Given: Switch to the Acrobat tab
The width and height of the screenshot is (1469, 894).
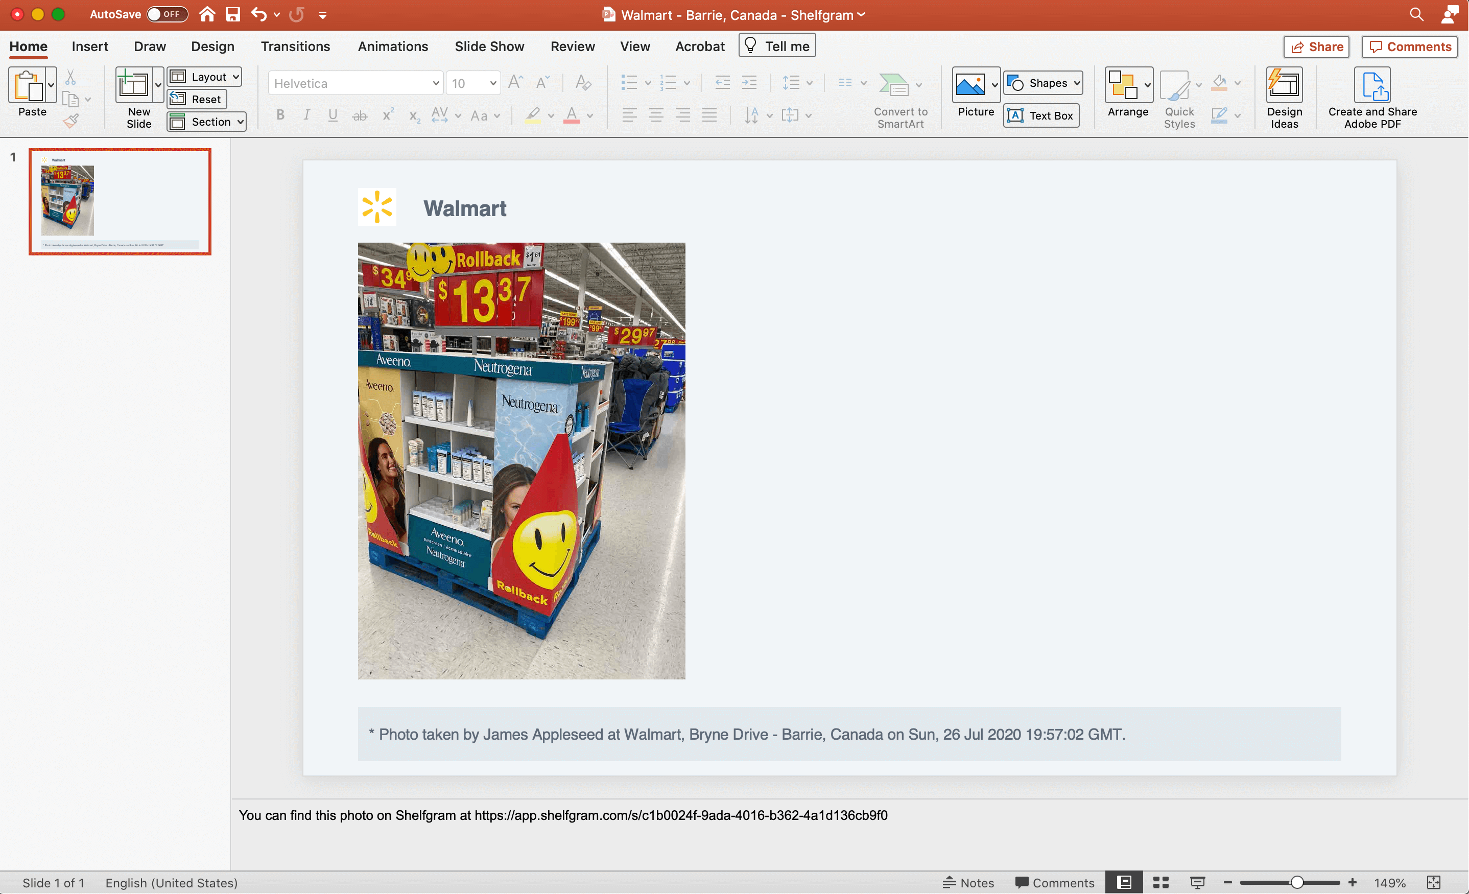Looking at the screenshot, I should point(700,46).
